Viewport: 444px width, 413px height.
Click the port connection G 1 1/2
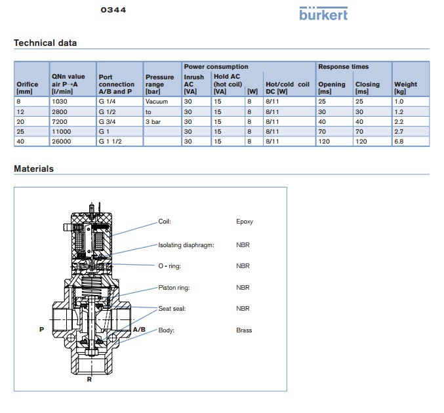tap(110, 141)
